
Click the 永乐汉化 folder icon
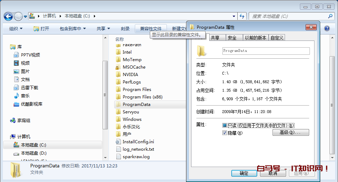point(118,127)
